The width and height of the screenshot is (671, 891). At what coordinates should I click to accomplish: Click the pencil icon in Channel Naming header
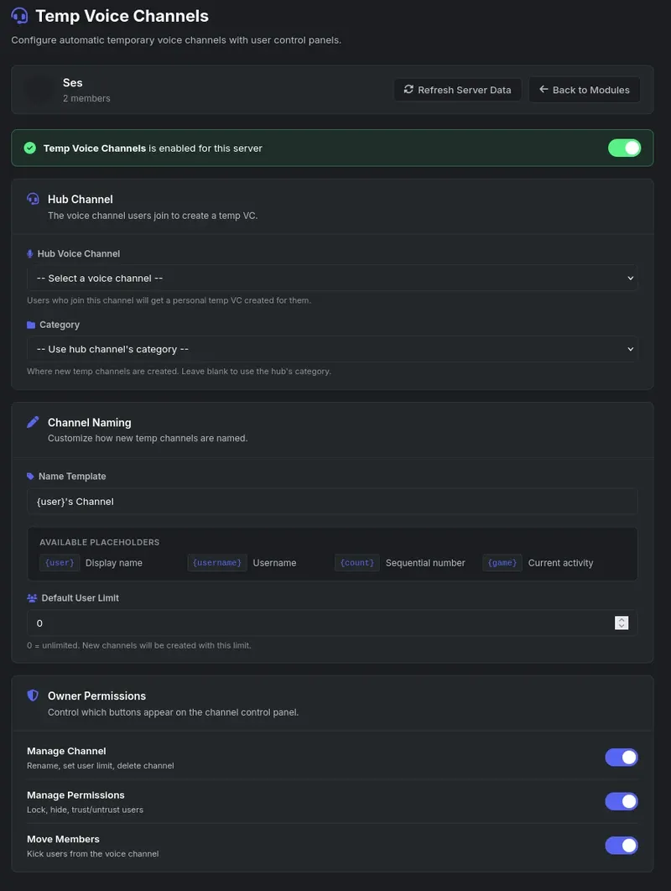click(x=34, y=422)
